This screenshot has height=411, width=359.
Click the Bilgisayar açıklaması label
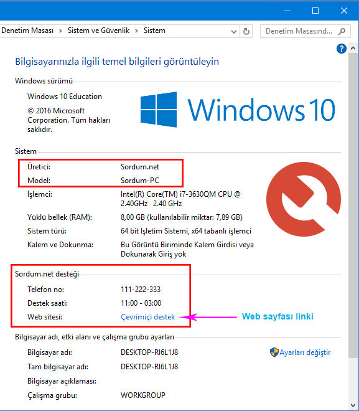click(62, 381)
